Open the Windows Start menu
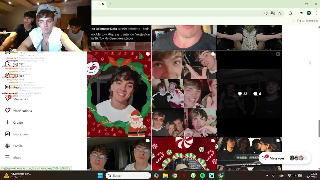The width and height of the screenshot is (320, 180). click(100, 176)
